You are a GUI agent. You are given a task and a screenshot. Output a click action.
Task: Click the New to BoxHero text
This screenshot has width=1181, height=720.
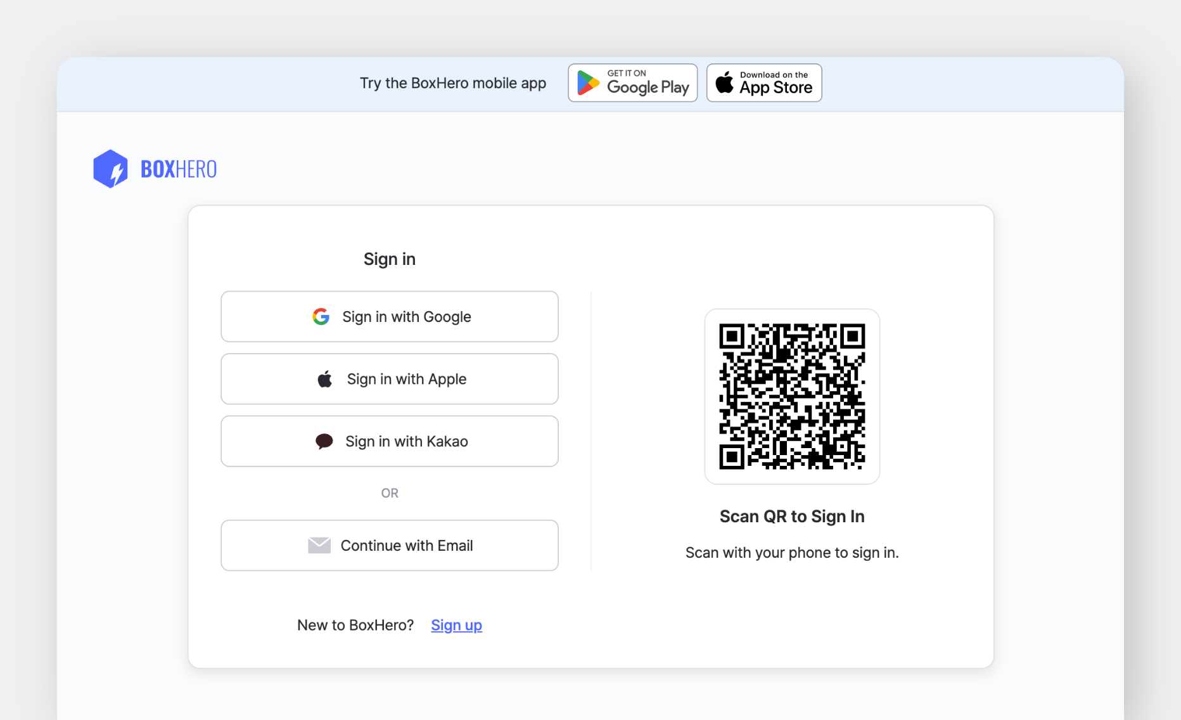coord(355,625)
